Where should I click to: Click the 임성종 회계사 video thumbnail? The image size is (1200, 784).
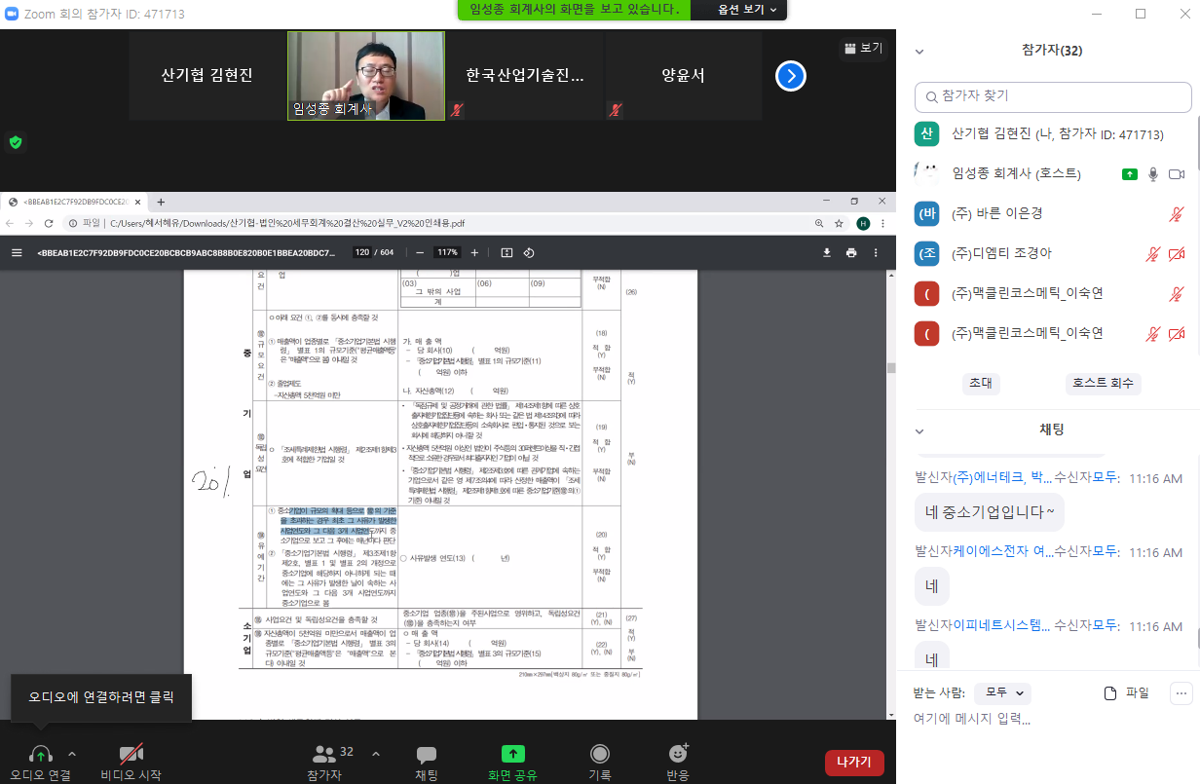tap(366, 76)
